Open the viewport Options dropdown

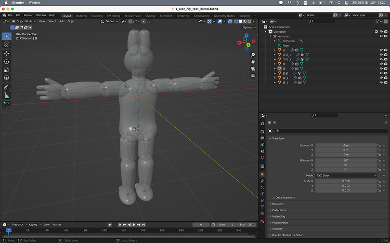tap(249, 28)
